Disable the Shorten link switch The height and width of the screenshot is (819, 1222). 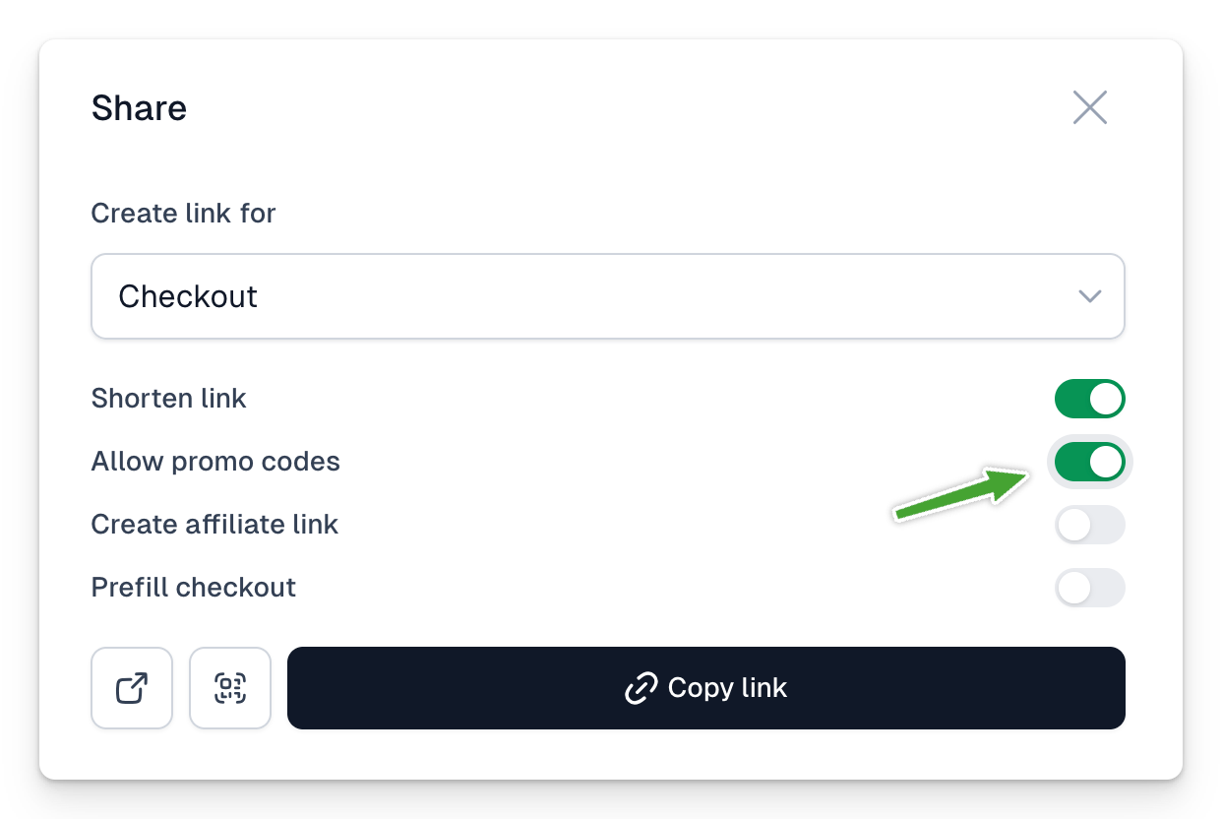point(1090,399)
